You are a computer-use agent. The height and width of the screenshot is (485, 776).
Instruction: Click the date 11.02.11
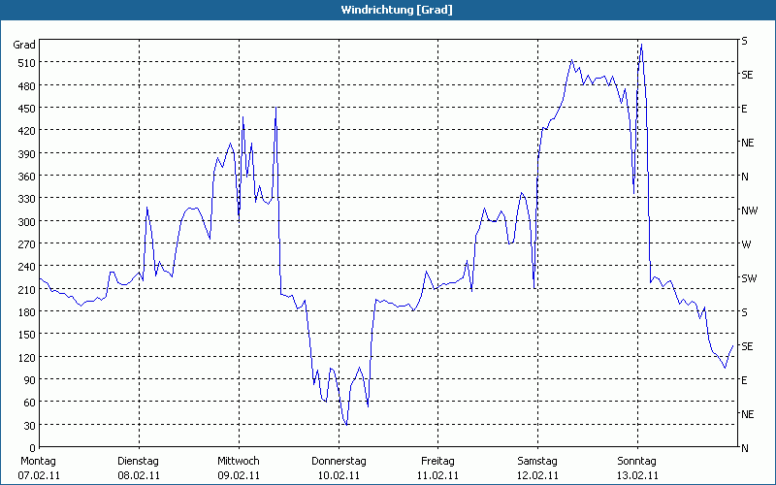(x=438, y=475)
